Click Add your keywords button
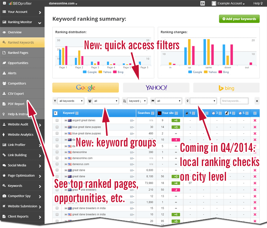 point(239,19)
